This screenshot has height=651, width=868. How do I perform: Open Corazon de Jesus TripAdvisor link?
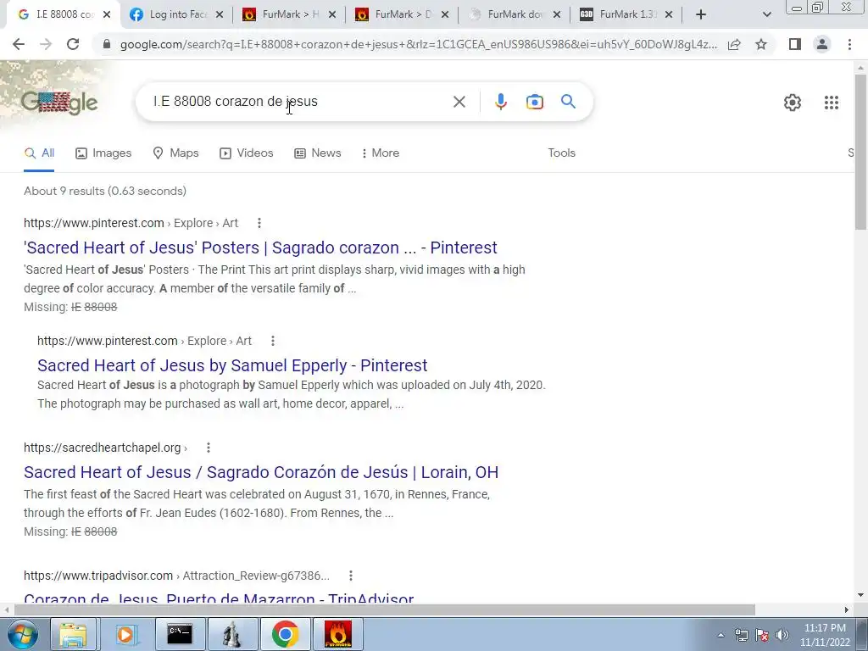[219, 598]
